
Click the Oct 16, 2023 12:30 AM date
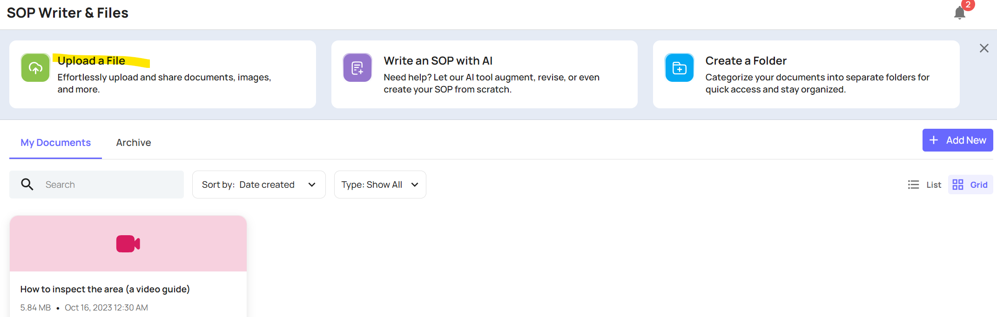(x=106, y=308)
